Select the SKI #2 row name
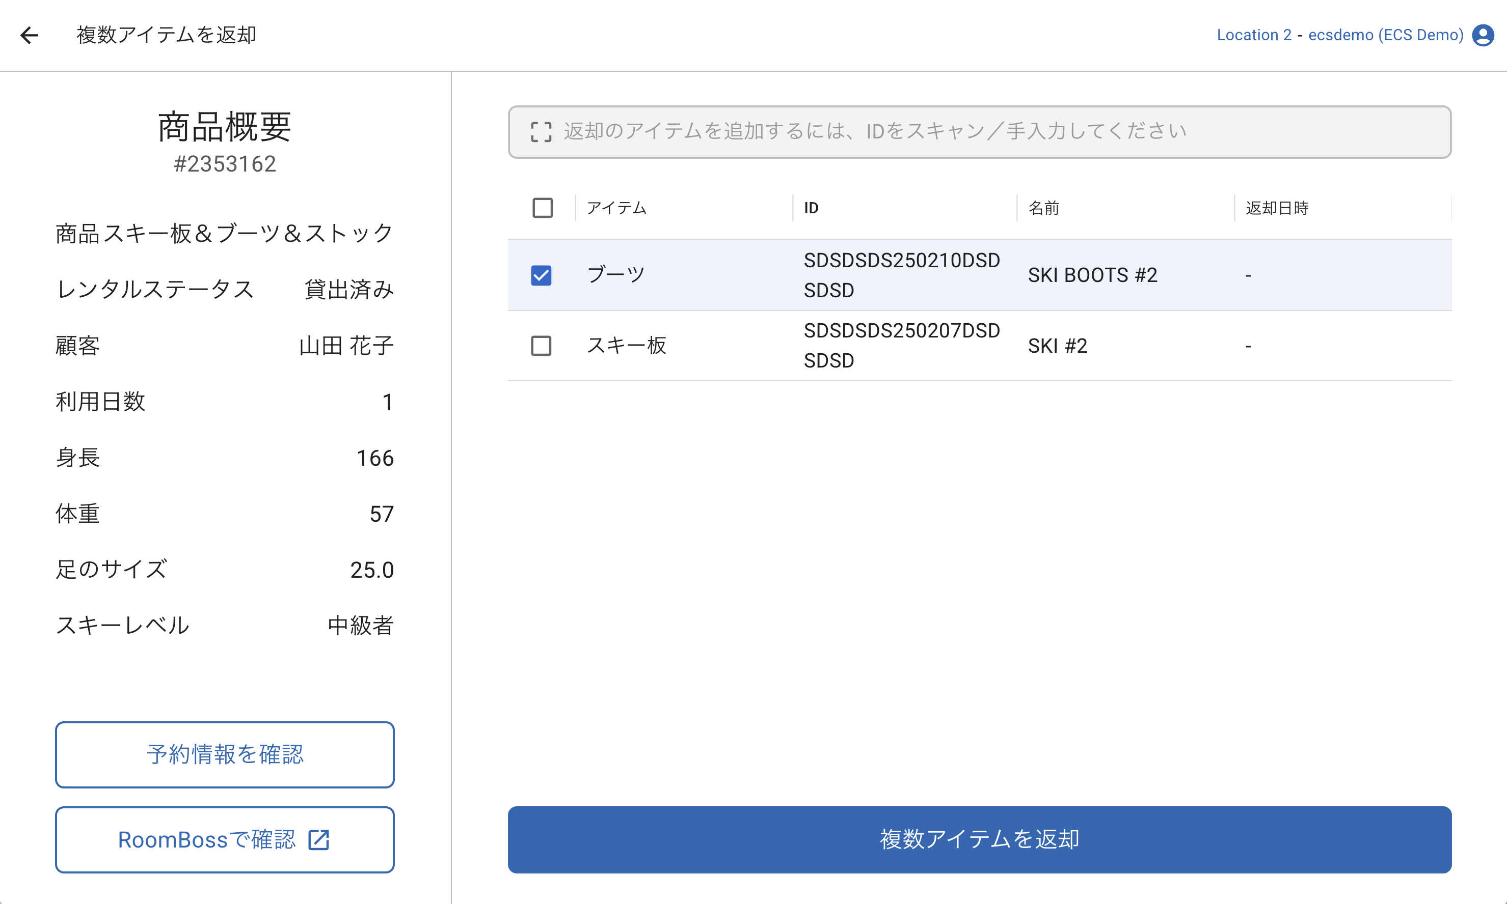Viewport: 1507px width, 904px height. 1057,346
